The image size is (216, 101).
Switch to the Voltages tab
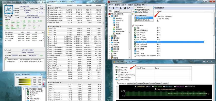click(x=140, y=83)
